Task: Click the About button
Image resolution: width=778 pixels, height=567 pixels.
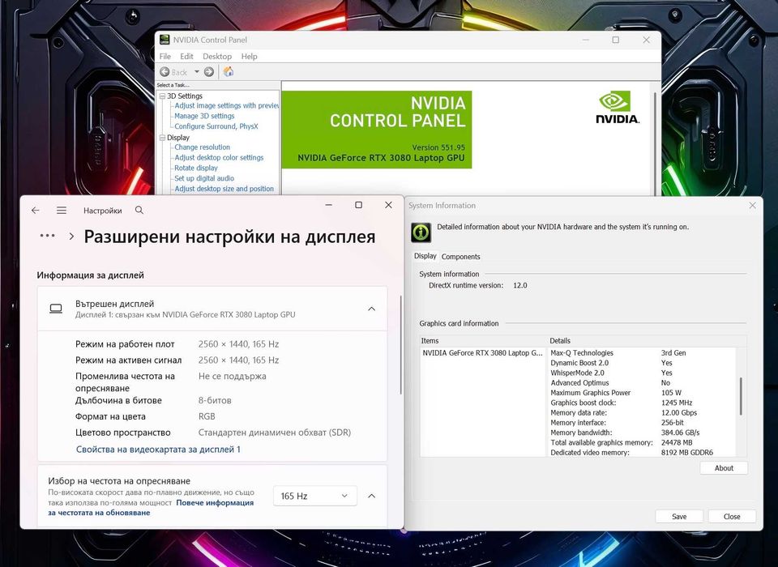Action: tap(724, 468)
